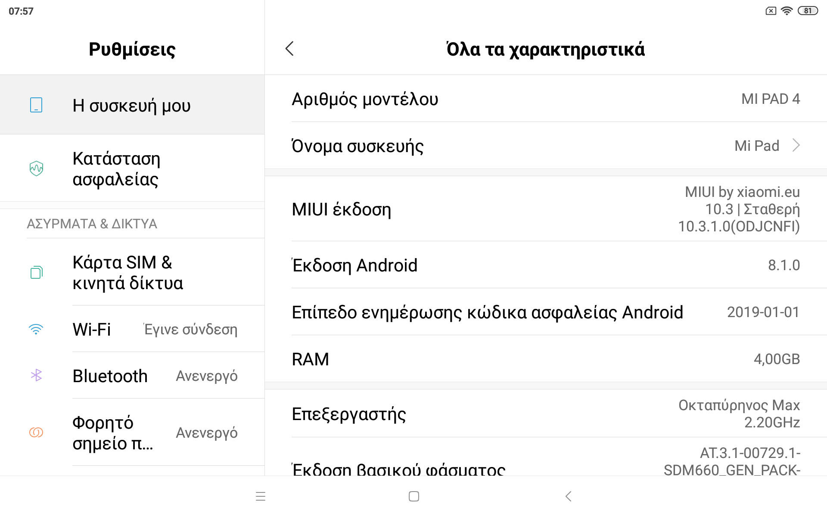Image resolution: width=827 pixels, height=517 pixels.
Task: Expand the device name chevron
Action: pyautogui.click(x=796, y=146)
